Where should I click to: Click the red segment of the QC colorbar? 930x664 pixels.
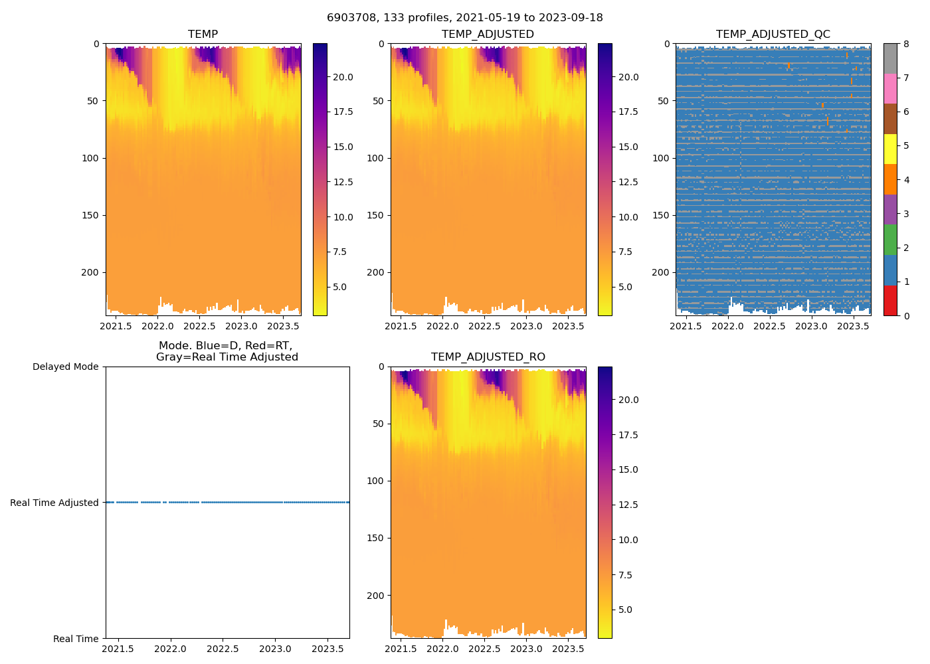coord(890,301)
